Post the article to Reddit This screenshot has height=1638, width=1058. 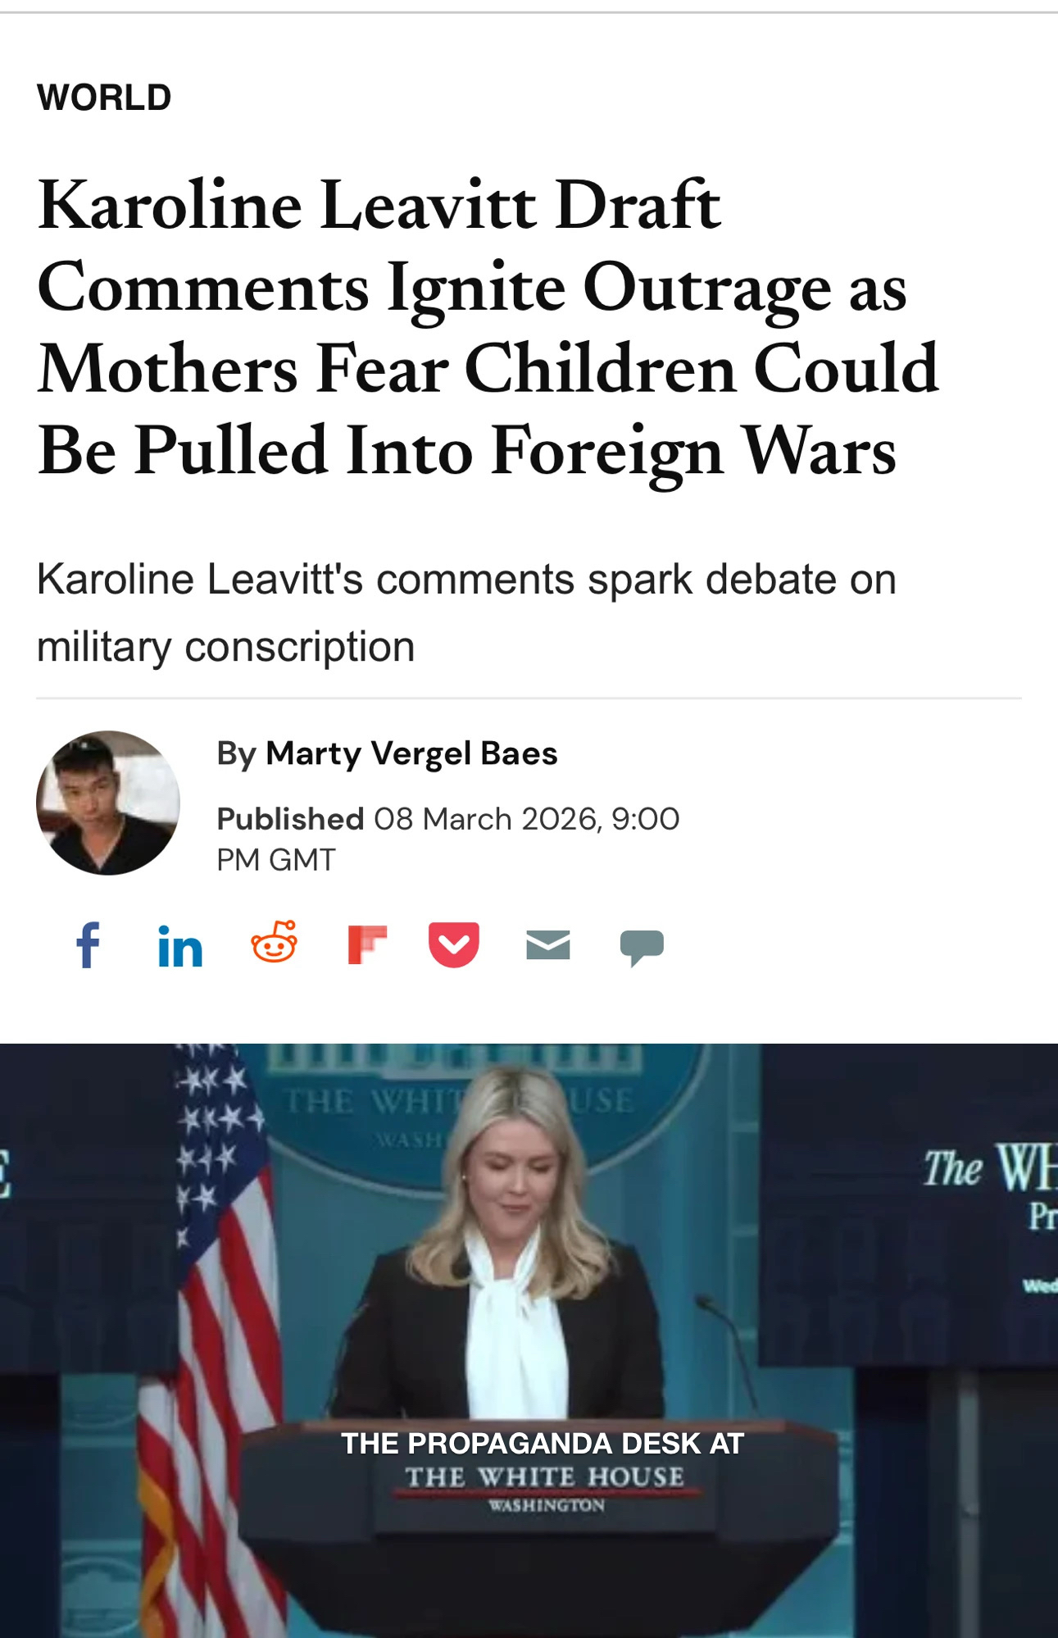click(274, 942)
